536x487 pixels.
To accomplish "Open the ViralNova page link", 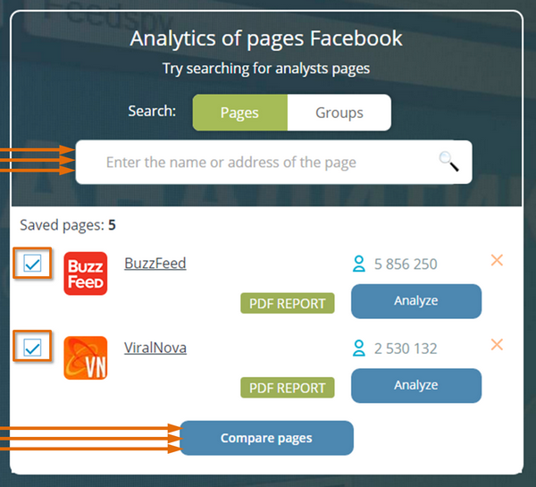I will 155,348.
